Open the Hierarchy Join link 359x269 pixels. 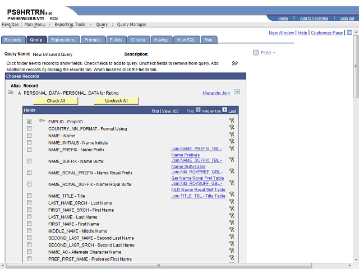(216, 93)
